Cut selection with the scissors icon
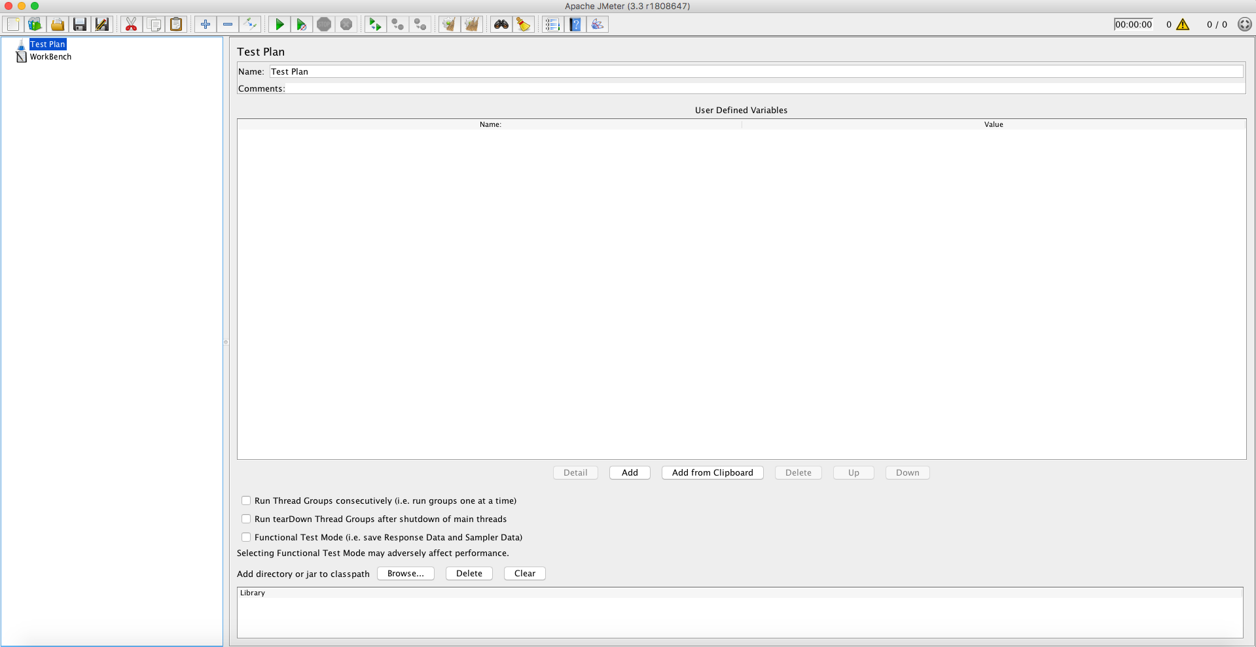This screenshot has width=1256, height=647. 132,25
